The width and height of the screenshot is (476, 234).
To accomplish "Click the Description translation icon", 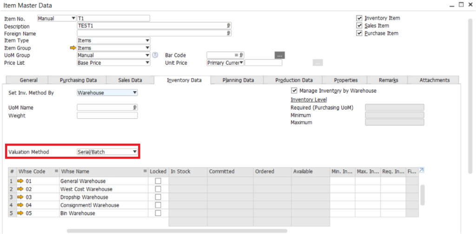I will click(x=228, y=26).
